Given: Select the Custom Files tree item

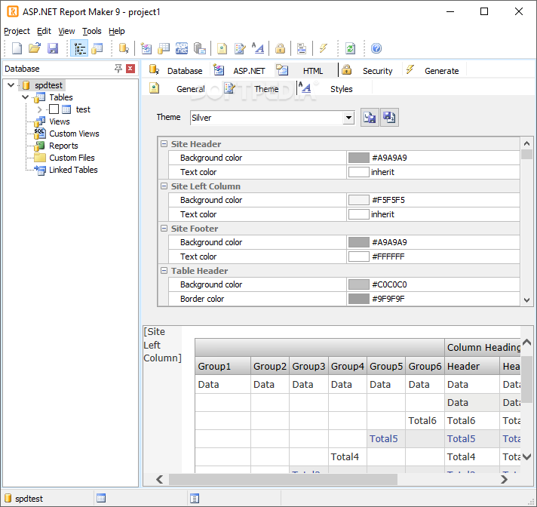Looking at the screenshot, I should tap(72, 158).
